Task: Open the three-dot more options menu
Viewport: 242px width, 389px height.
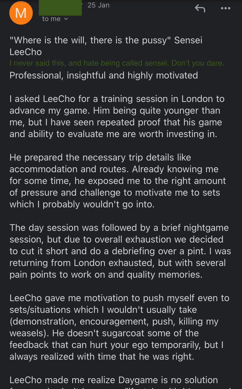Action: [225, 8]
